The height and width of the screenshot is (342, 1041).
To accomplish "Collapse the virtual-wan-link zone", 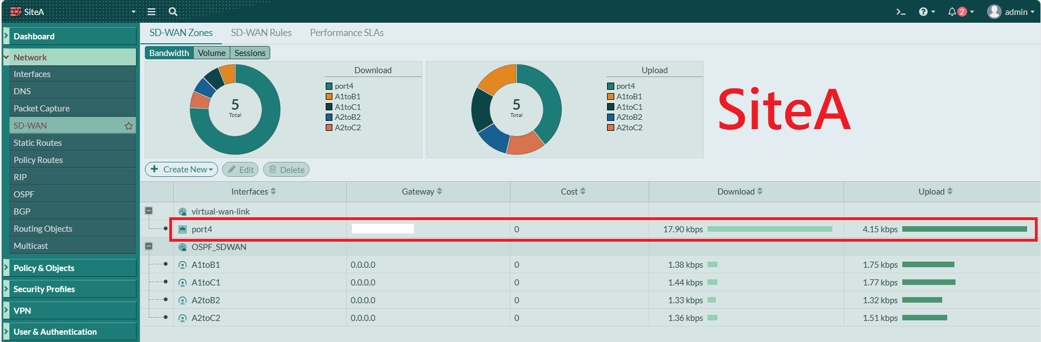I will [149, 211].
